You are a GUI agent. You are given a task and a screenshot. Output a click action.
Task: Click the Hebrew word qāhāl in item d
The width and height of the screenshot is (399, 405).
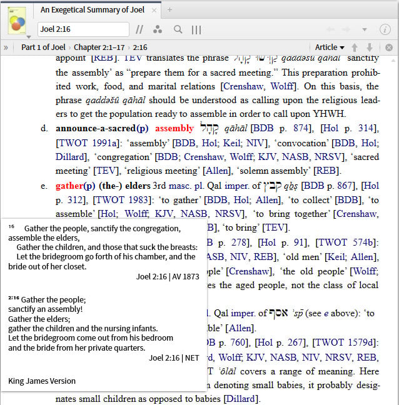(210, 128)
